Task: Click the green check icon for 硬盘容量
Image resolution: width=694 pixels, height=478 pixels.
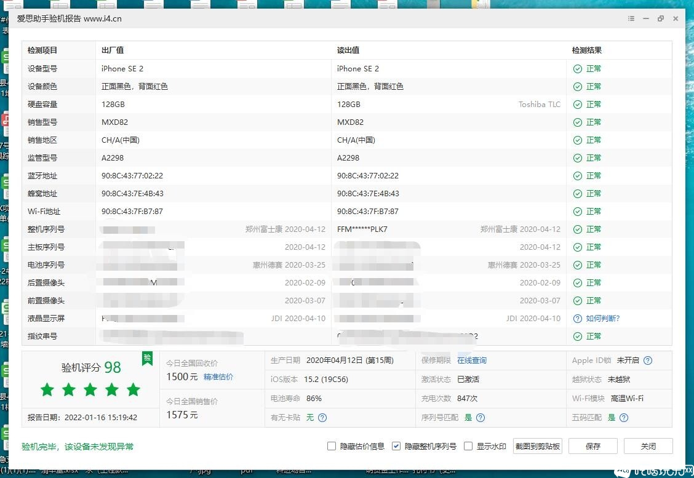Action: [578, 105]
